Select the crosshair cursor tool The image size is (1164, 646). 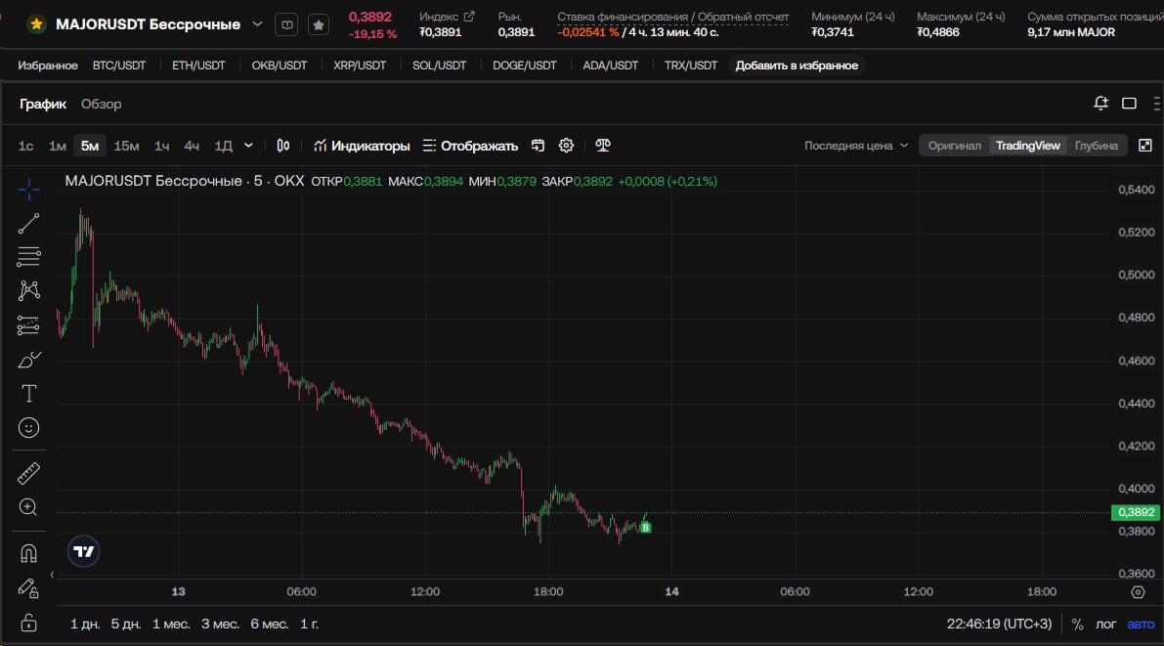(x=29, y=191)
